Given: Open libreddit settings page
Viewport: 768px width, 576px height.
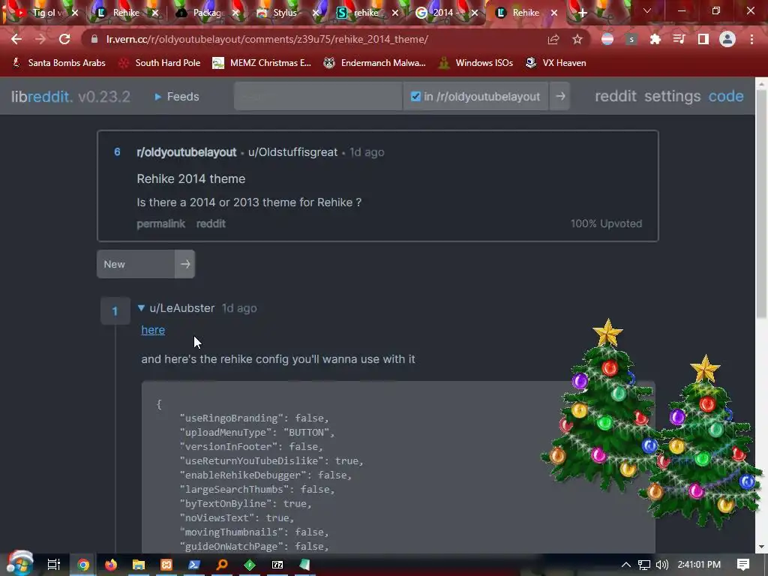Looking at the screenshot, I should pyautogui.click(x=673, y=96).
